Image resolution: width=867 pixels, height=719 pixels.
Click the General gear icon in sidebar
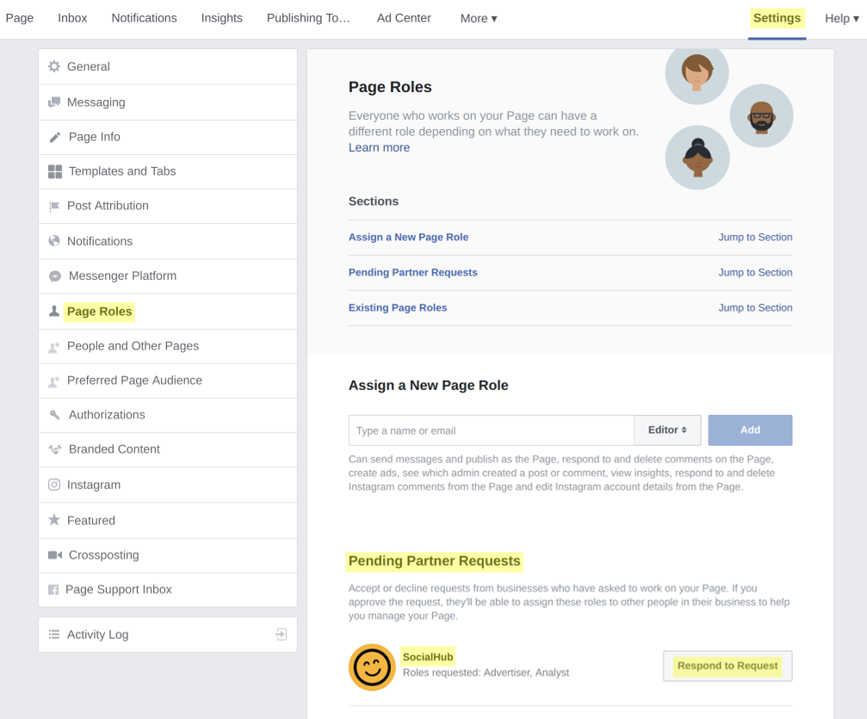coord(54,66)
